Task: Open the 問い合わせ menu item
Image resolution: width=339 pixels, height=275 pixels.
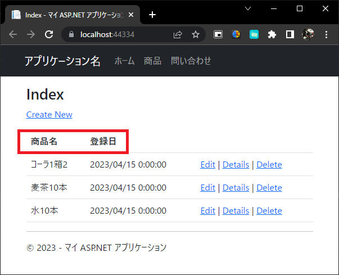Action: (x=191, y=61)
